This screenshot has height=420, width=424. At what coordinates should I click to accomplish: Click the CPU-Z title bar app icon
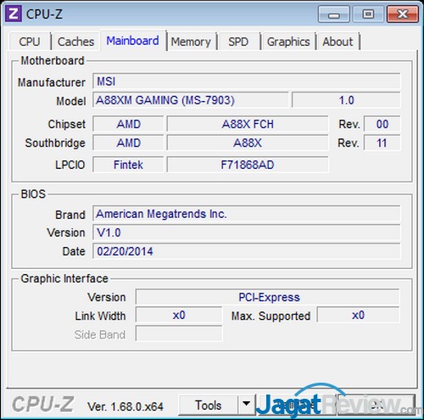14,14
